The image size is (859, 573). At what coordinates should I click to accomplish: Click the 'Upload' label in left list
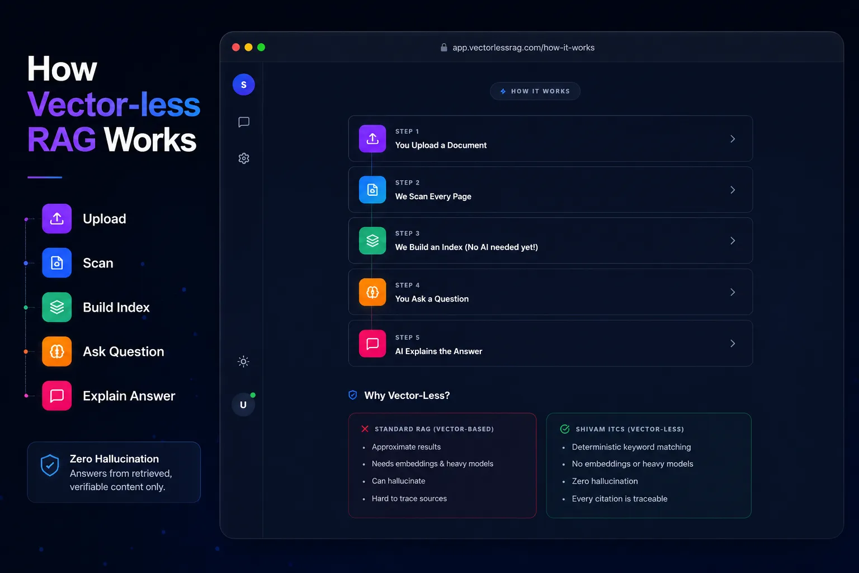(105, 219)
